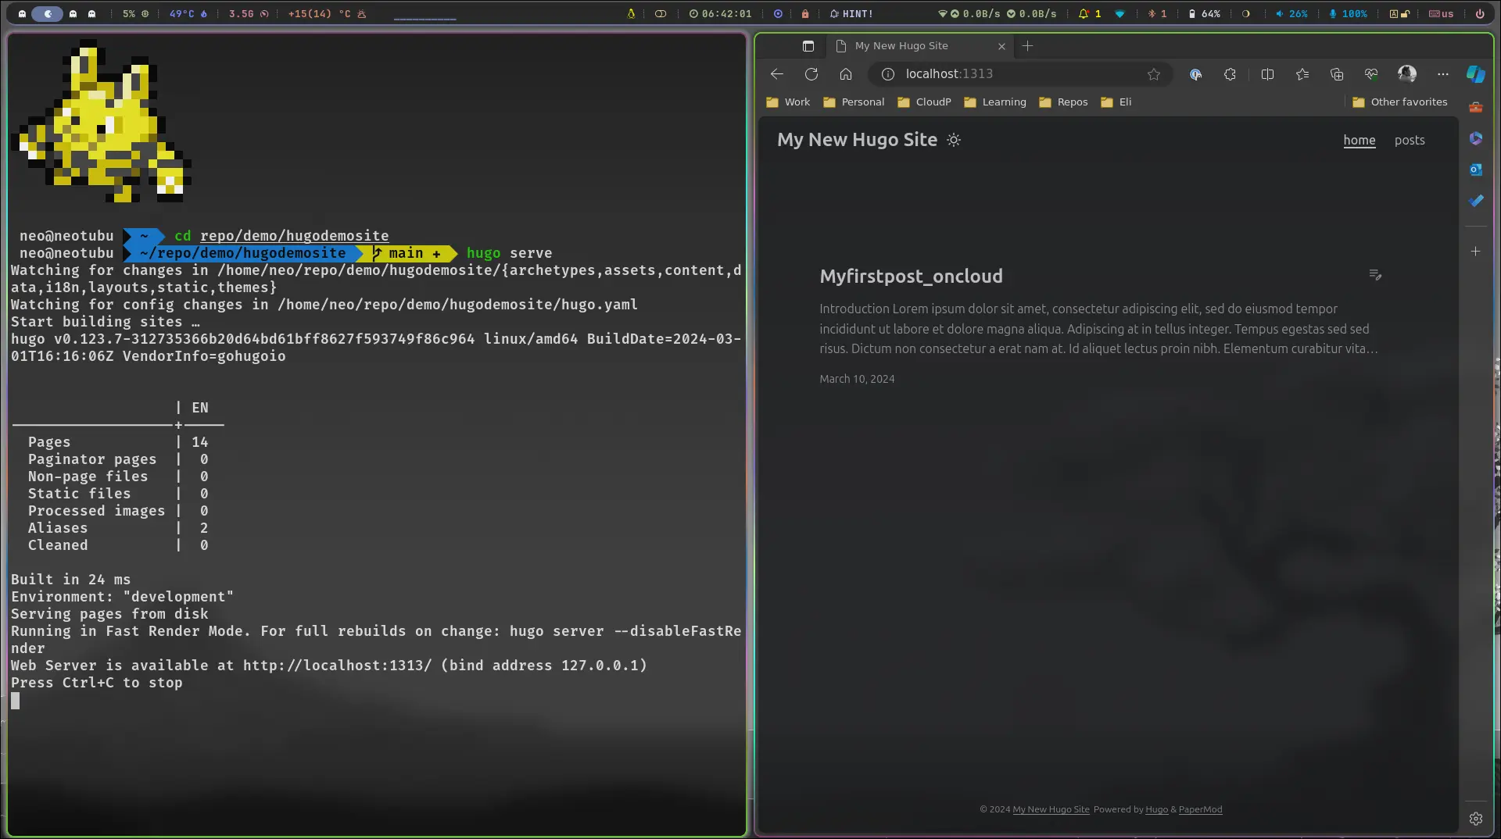
Task: Open the Eli bookmarks folder
Action: 1116,102
